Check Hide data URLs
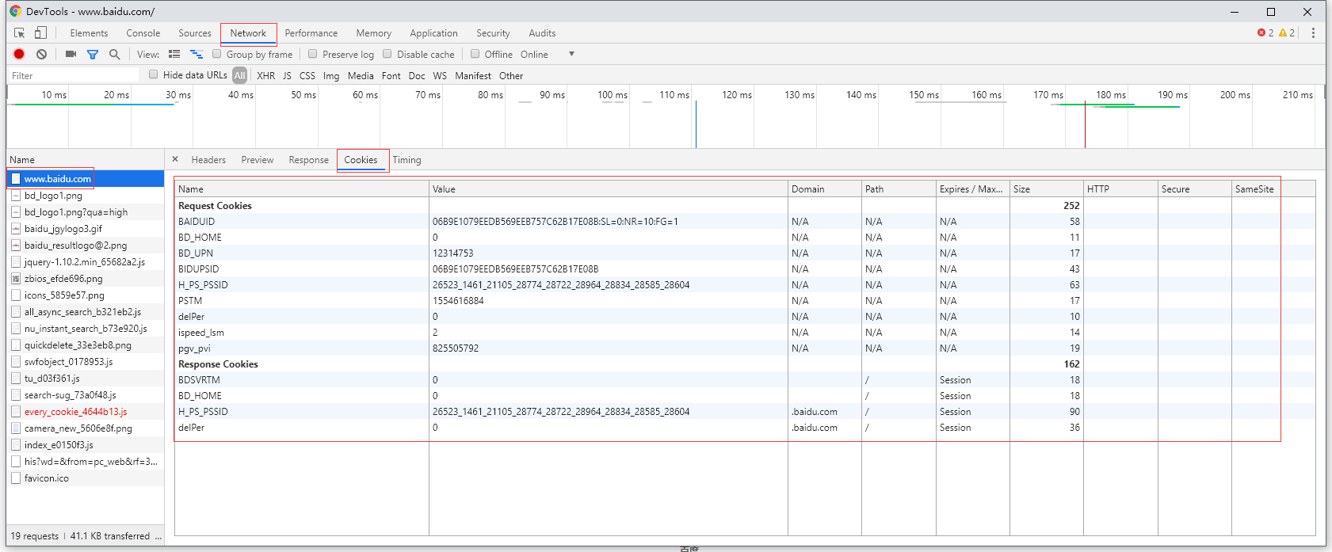 click(x=154, y=74)
